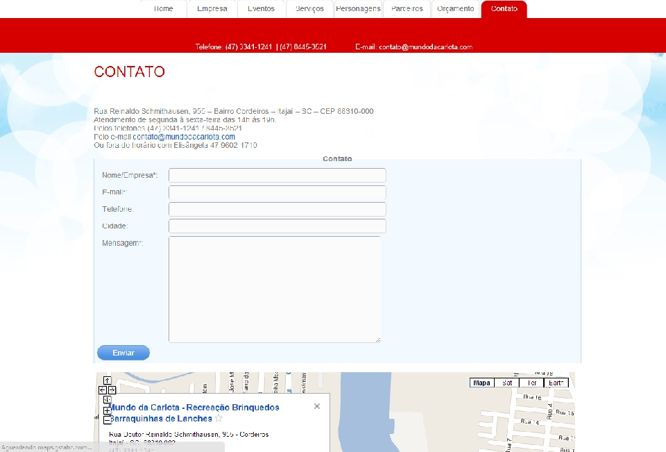The width and height of the screenshot is (666, 452).
Task: Select the Cidade text field
Action: pyautogui.click(x=277, y=226)
